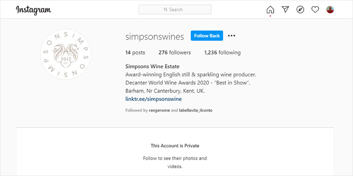The image size is (353, 176).
Task: Open the three-dot profile options menu
Action: [232, 36]
